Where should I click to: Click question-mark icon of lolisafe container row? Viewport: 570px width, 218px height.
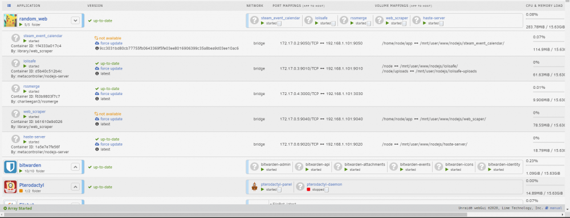click(15, 64)
